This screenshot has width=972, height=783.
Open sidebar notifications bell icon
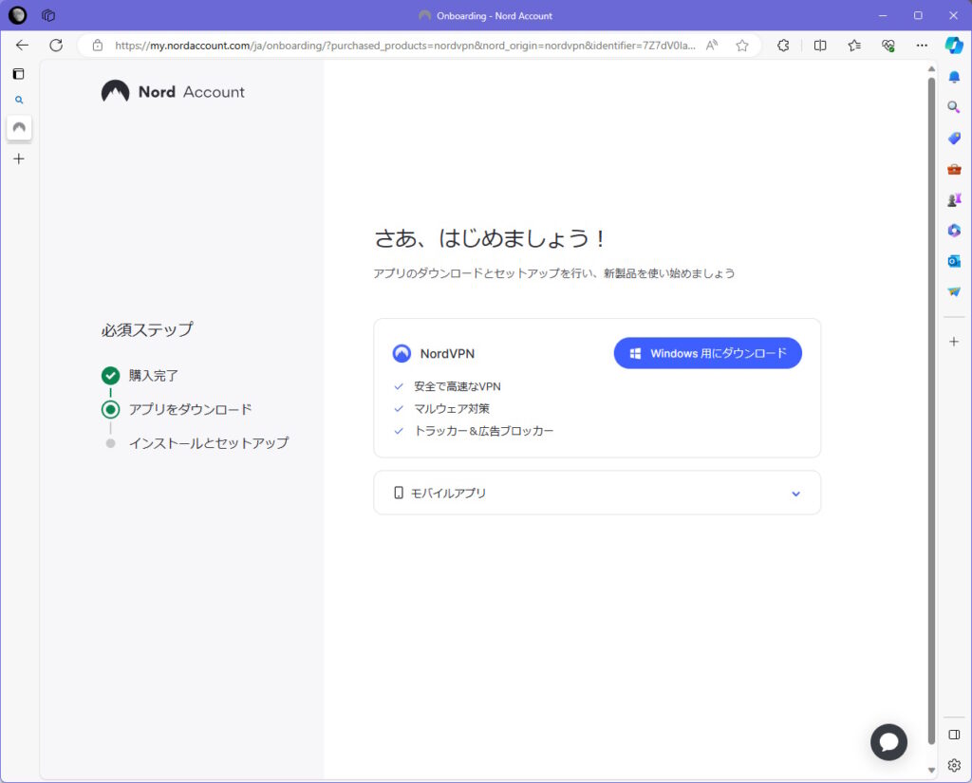click(954, 77)
